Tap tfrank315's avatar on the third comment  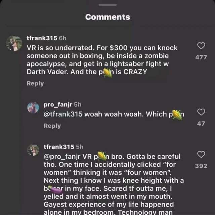coord(33,150)
